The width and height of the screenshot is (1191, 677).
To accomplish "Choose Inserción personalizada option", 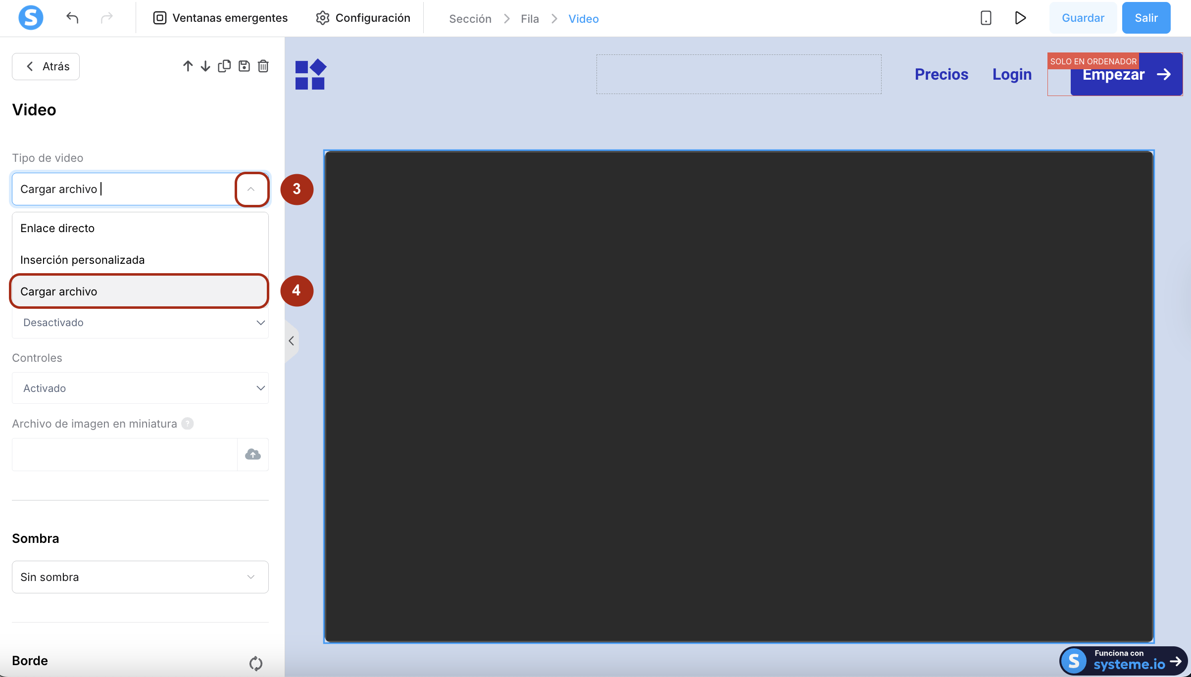I will tap(82, 260).
